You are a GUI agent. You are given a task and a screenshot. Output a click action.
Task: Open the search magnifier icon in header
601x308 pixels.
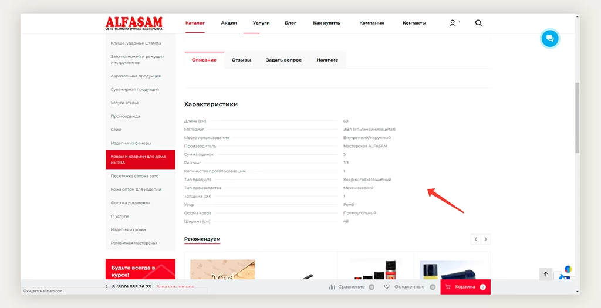coord(478,23)
